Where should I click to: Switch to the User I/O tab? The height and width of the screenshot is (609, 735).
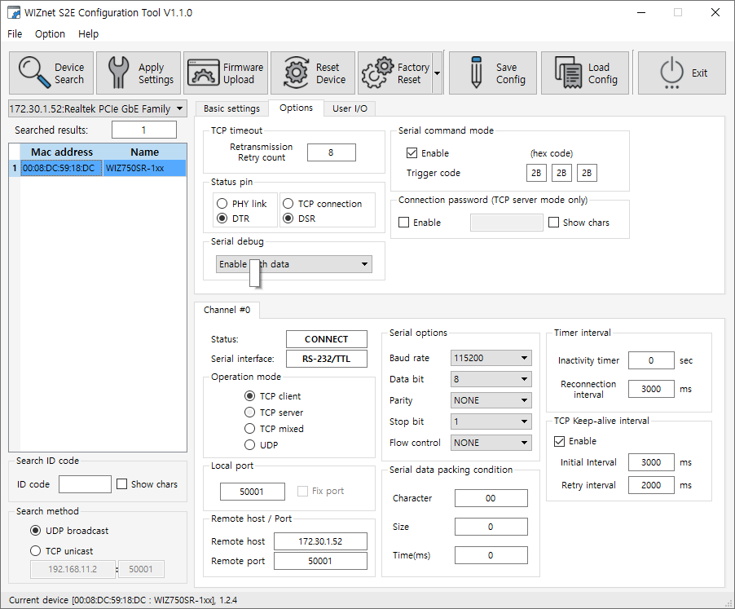(350, 108)
